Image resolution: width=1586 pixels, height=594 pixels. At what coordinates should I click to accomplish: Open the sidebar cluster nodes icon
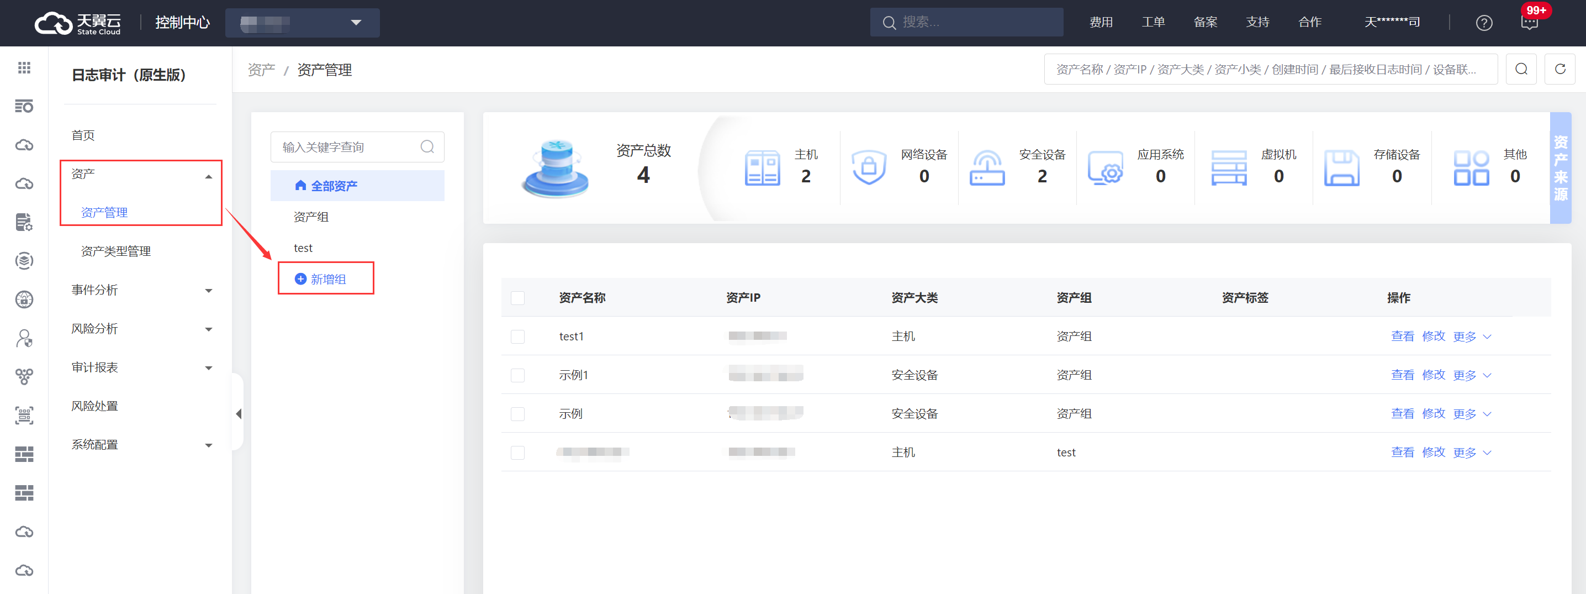coord(24,376)
